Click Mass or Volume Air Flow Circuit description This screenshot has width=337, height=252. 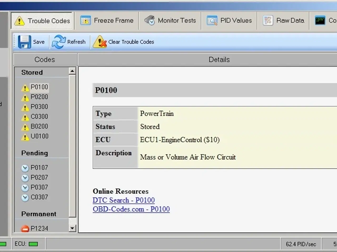188,157
